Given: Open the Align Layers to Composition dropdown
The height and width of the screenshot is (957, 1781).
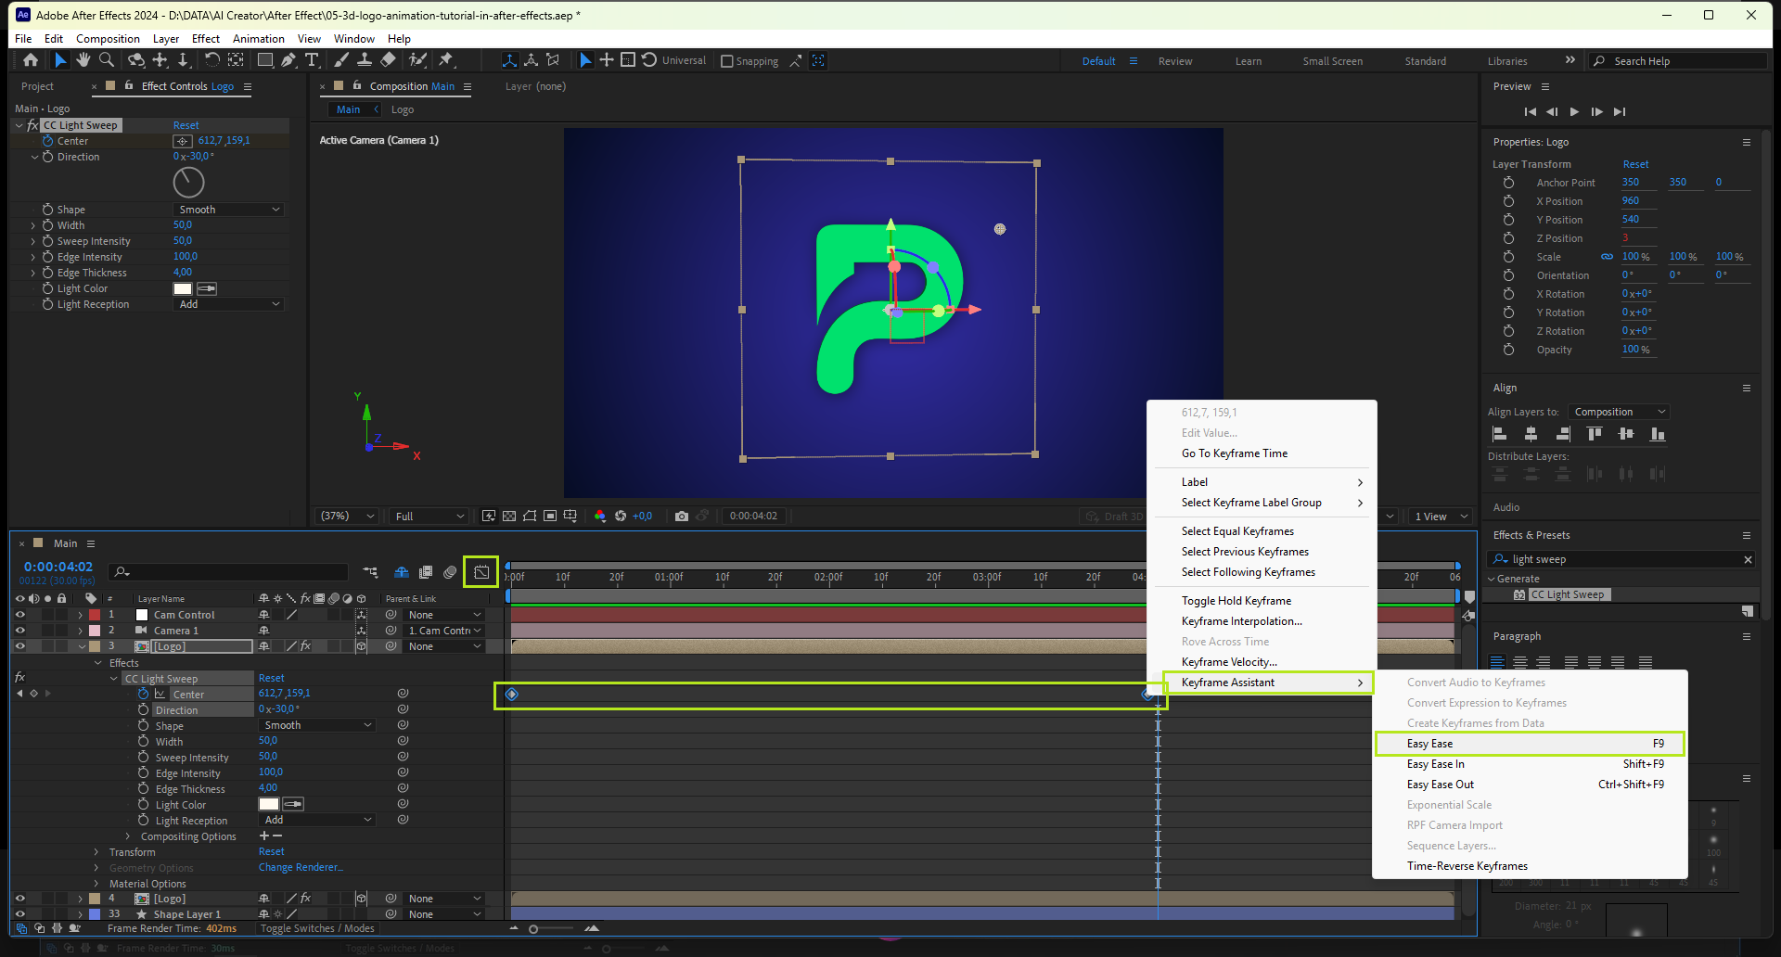Looking at the screenshot, I should [1619, 412].
